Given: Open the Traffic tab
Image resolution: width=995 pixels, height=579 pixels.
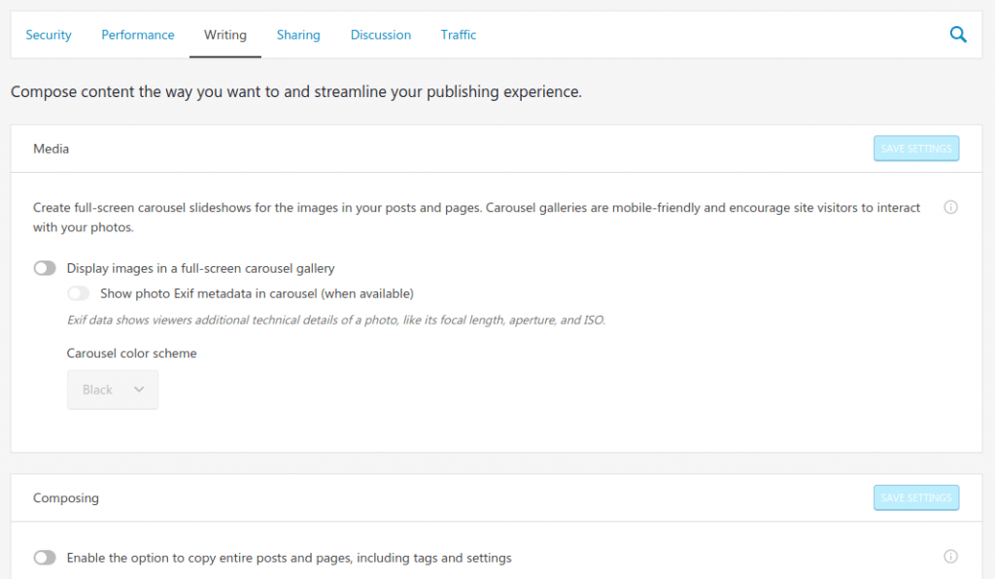Looking at the screenshot, I should click(x=459, y=35).
